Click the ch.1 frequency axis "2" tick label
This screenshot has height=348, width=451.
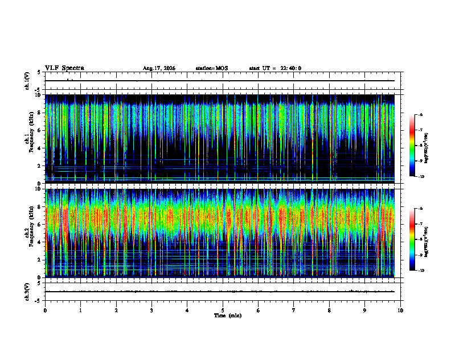40,166
